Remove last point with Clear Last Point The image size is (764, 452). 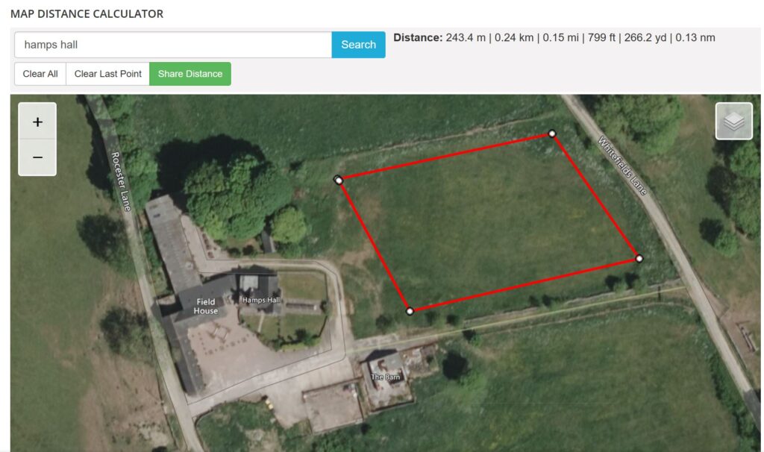click(107, 74)
